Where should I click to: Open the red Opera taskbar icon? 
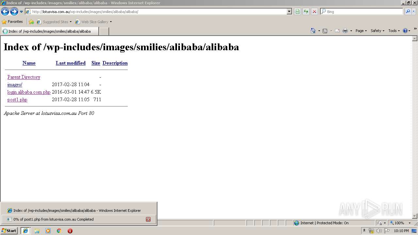[x=70, y=230]
